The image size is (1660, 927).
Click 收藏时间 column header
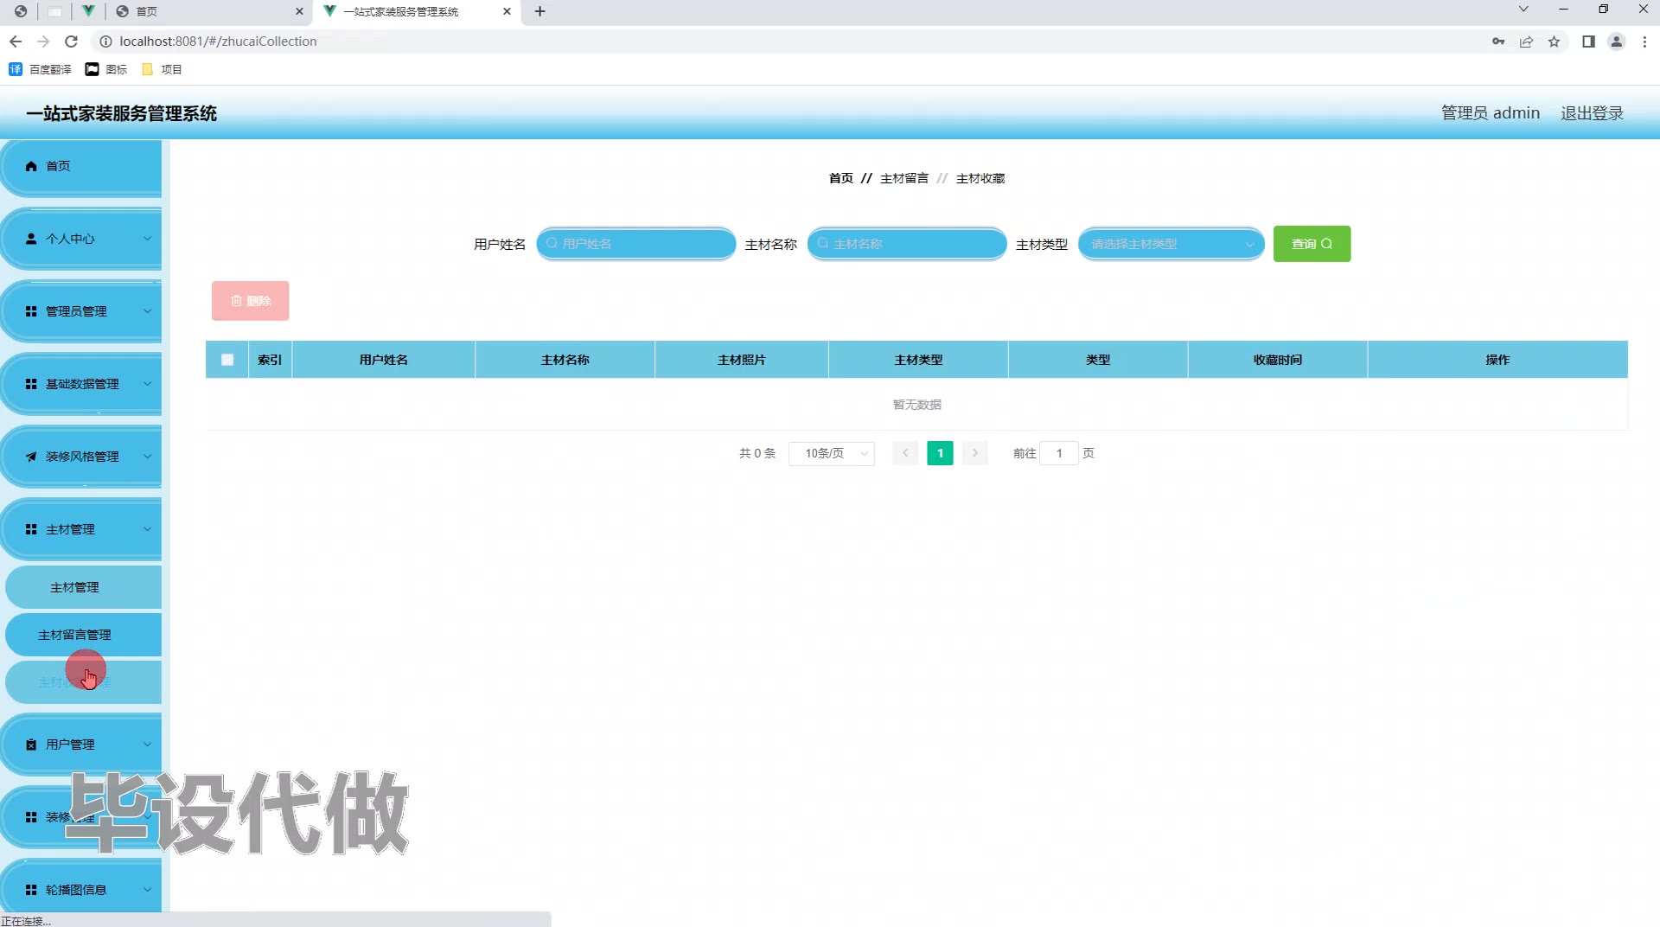tap(1278, 360)
